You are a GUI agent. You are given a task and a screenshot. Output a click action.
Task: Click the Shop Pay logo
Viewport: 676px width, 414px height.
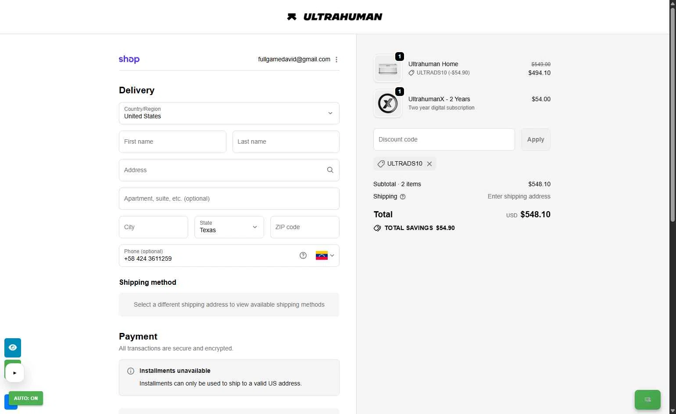[129, 59]
